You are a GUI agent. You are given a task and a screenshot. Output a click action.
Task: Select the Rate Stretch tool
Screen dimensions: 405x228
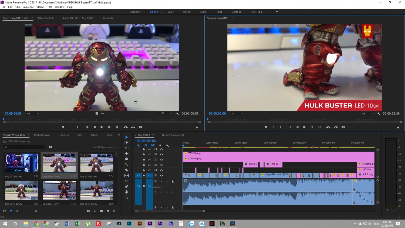pos(126,165)
